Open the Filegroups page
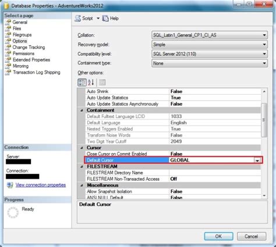This screenshot has height=247, width=276. pyautogui.click(x=22, y=35)
